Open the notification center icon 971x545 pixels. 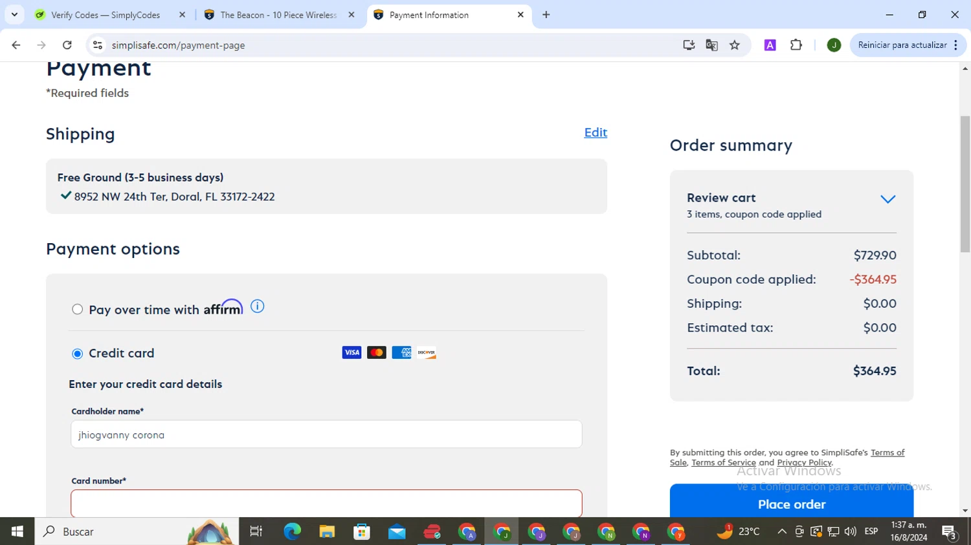[950, 531]
